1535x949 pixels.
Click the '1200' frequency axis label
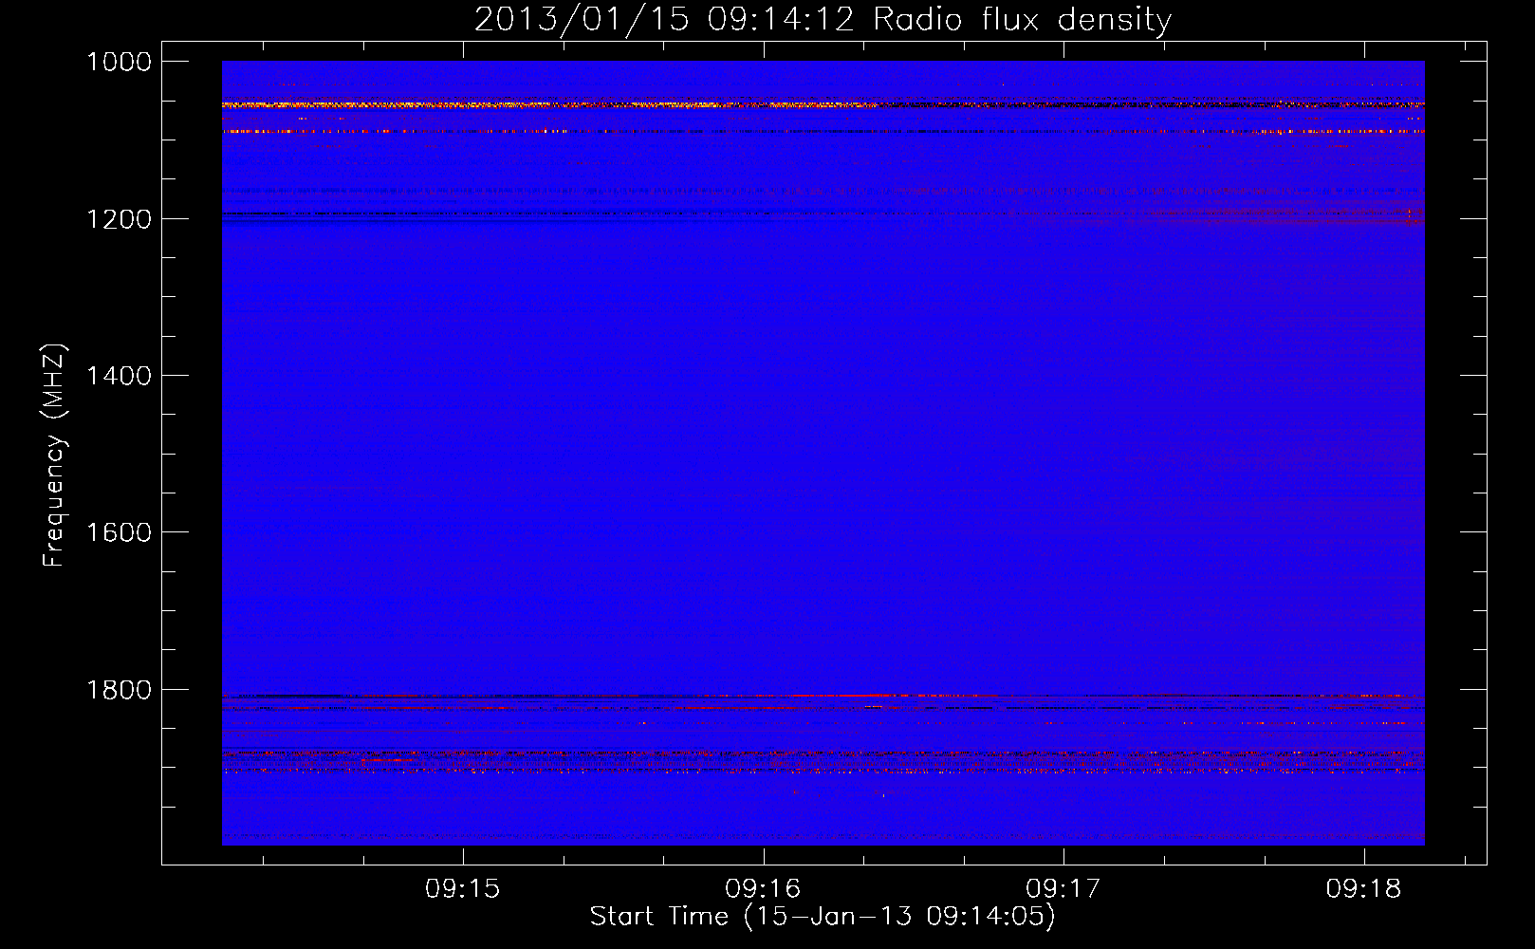click(119, 219)
